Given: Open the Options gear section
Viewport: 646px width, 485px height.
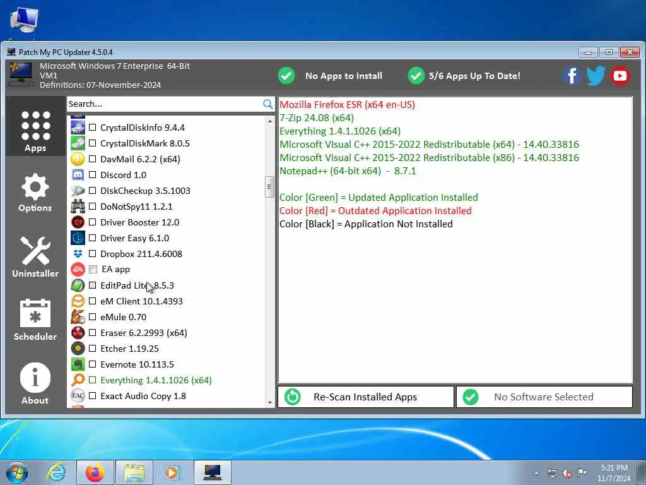Looking at the screenshot, I should (x=35, y=193).
